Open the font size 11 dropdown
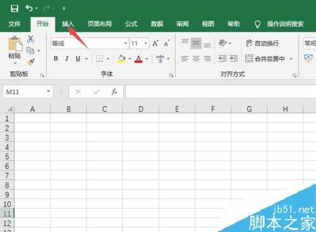 point(145,44)
